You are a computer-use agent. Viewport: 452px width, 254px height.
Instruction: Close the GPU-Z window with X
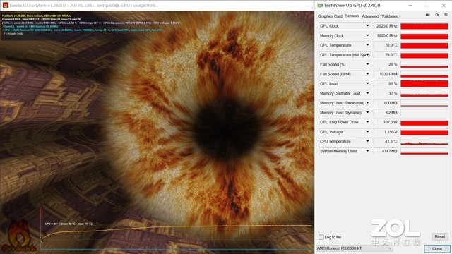click(x=444, y=5)
